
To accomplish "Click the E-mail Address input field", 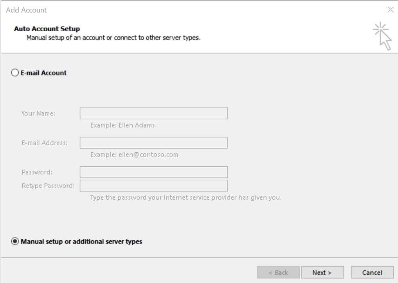I will point(153,143).
